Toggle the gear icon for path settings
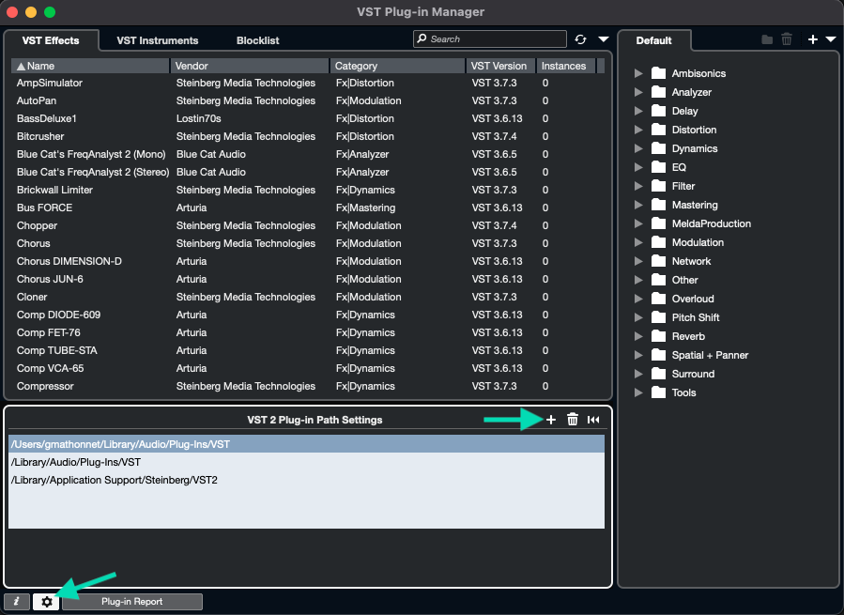 (46, 602)
